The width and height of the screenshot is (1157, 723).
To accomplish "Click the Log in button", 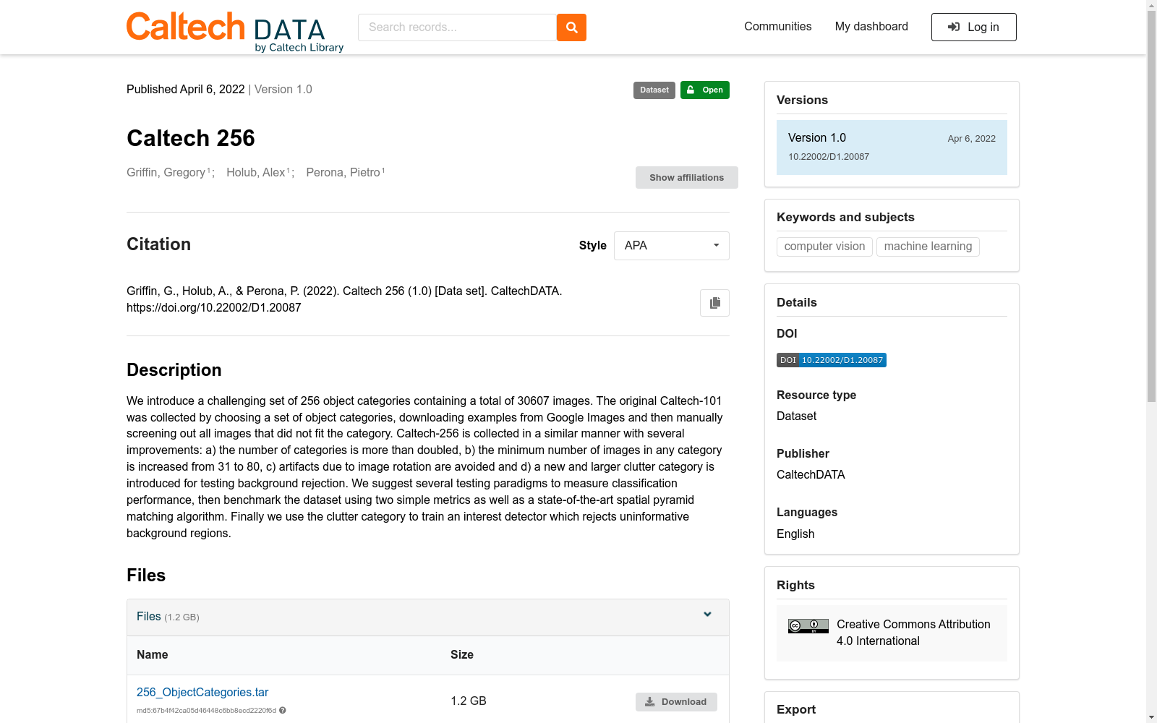I will click(974, 27).
